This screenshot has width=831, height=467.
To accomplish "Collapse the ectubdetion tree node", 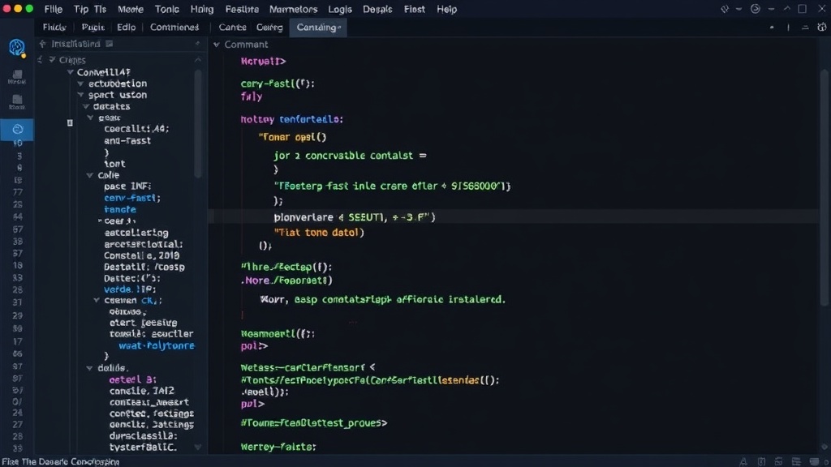I will 80,84.
